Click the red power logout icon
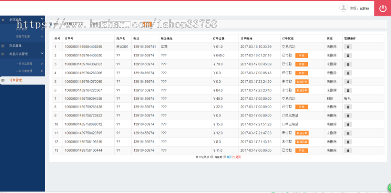The width and height of the screenshot is (391, 193). [x=382, y=8]
